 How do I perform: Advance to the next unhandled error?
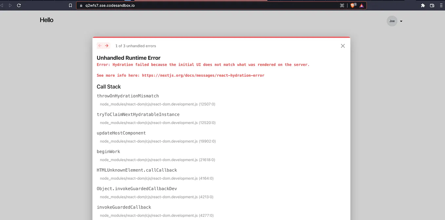[x=107, y=46]
